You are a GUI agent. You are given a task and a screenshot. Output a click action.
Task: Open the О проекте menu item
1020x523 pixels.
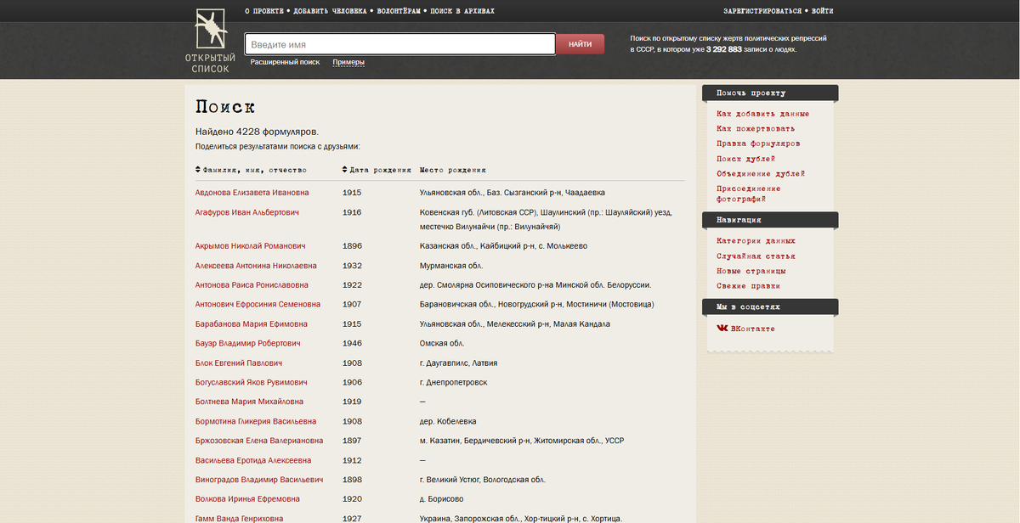(264, 11)
